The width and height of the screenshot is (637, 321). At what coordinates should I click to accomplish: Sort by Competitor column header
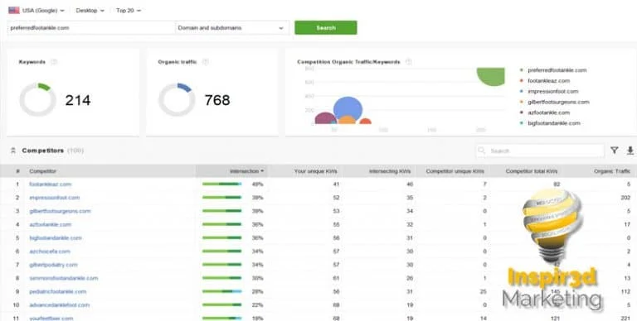coord(42,171)
